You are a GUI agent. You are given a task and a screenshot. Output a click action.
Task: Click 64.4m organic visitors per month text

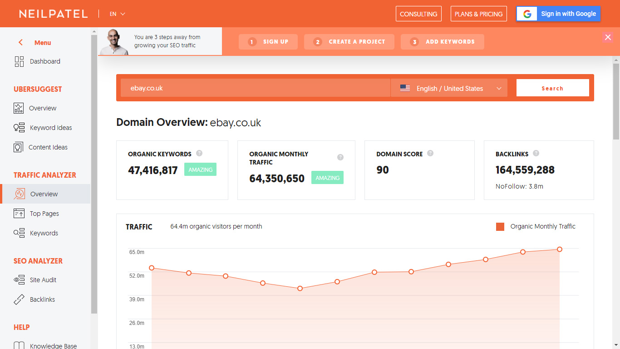tap(216, 226)
